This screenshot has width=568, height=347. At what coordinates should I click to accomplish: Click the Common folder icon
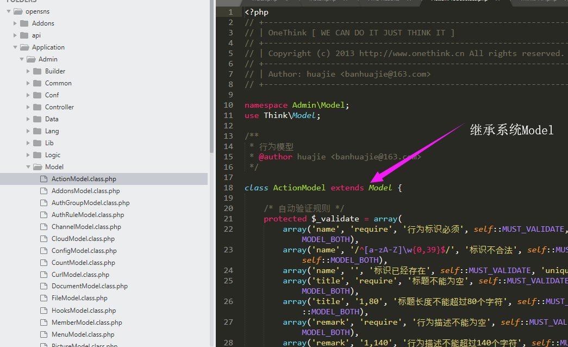pos(38,83)
